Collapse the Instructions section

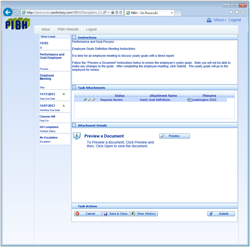74,37
